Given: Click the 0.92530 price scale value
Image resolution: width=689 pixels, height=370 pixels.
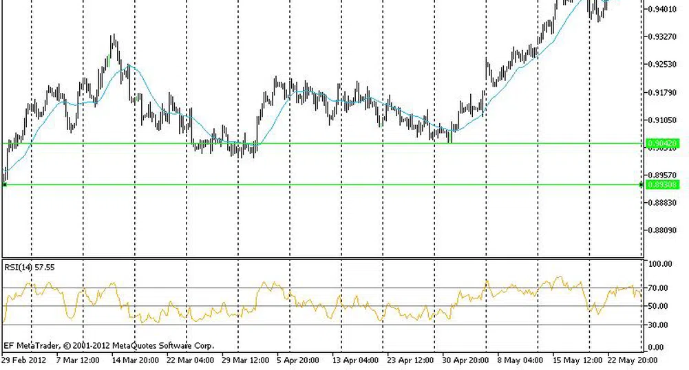Looking at the screenshot, I should tap(662, 65).
